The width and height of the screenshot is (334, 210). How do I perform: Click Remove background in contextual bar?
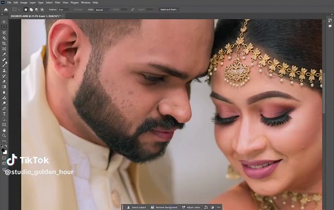(x=164, y=207)
